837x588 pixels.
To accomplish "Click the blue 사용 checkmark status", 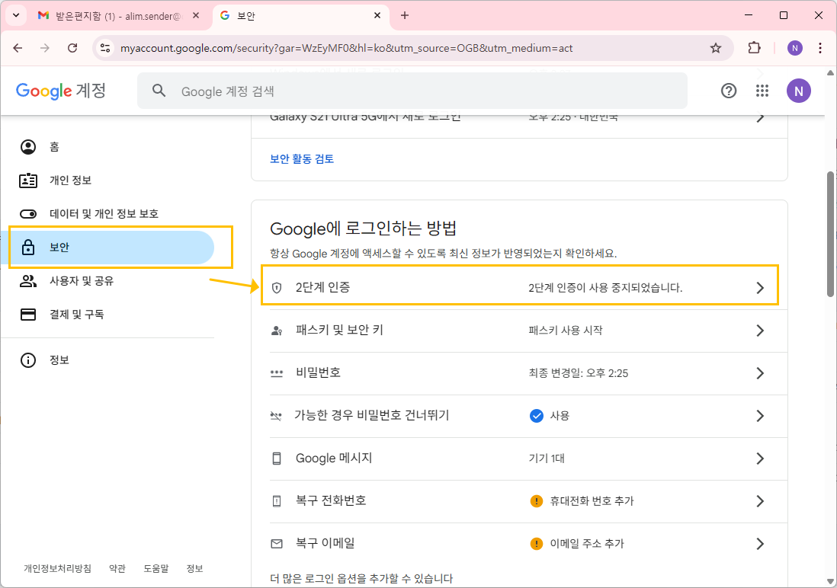I will (537, 416).
